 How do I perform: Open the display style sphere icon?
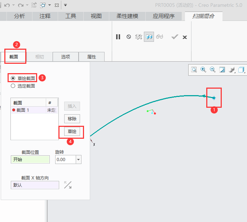click(232, 70)
